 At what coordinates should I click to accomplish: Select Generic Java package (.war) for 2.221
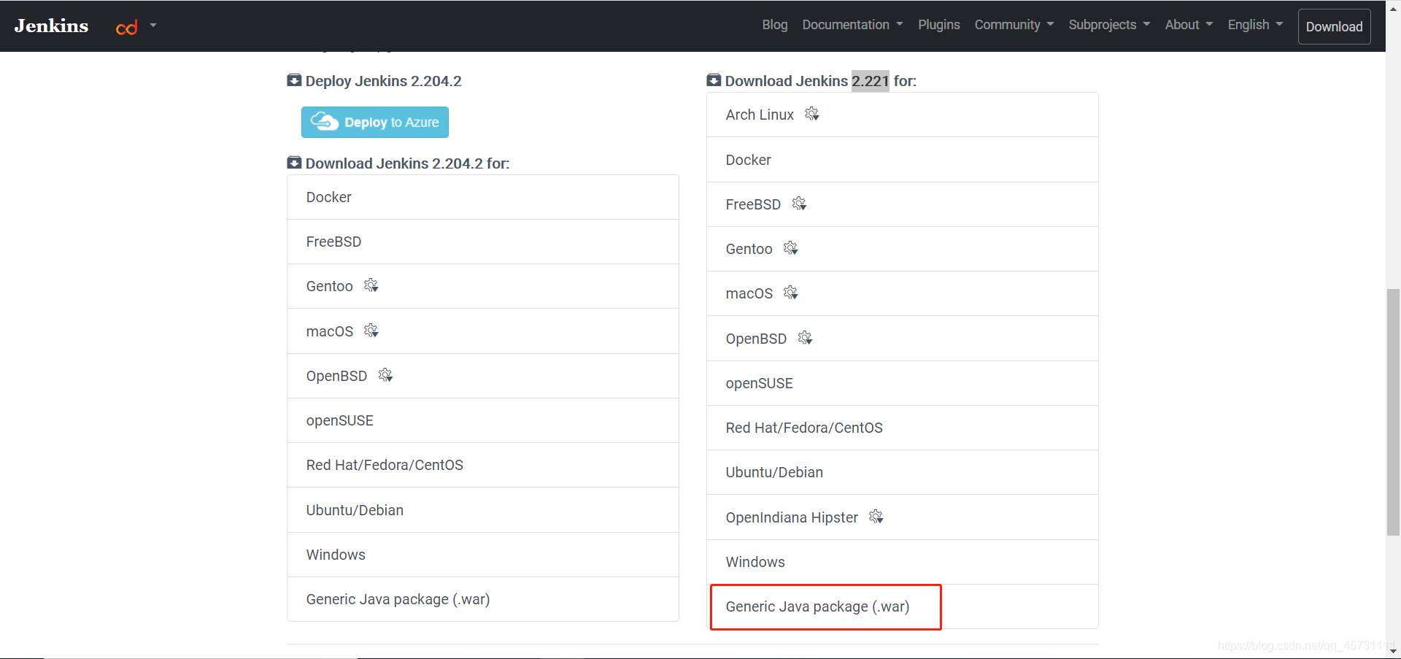click(903, 606)
